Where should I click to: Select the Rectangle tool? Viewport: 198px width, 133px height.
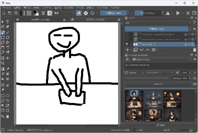[3, 38]
